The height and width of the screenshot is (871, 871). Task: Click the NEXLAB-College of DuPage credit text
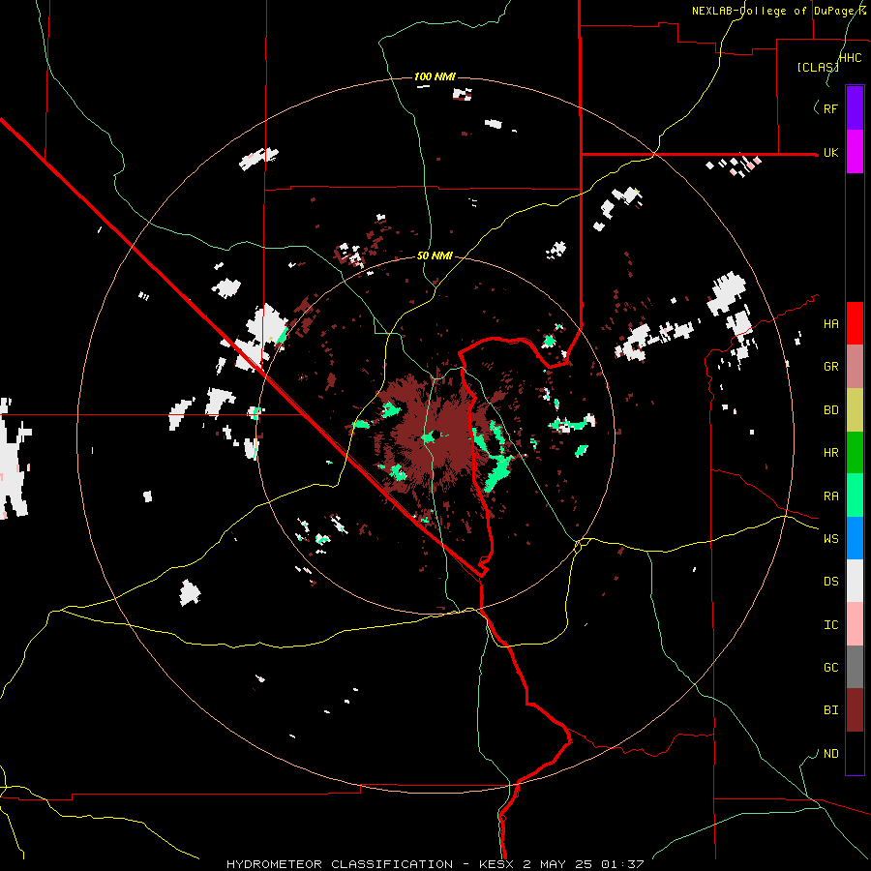click(x=779, y=11)
